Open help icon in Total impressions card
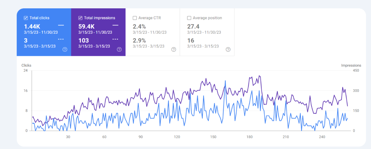Viewport: 371px width, 149px height. (119, 49)
